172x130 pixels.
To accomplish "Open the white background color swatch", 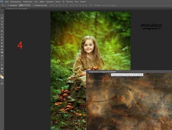I will tap(3, 78).
